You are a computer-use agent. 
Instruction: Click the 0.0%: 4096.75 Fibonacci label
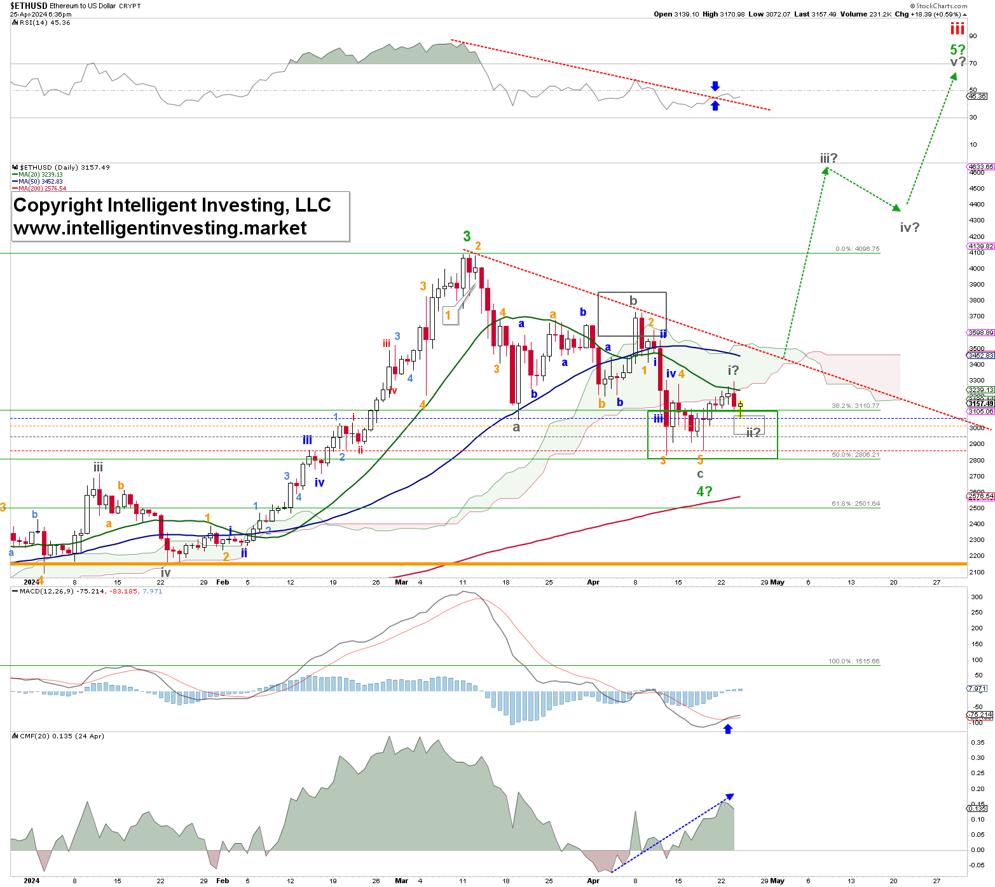858,249
